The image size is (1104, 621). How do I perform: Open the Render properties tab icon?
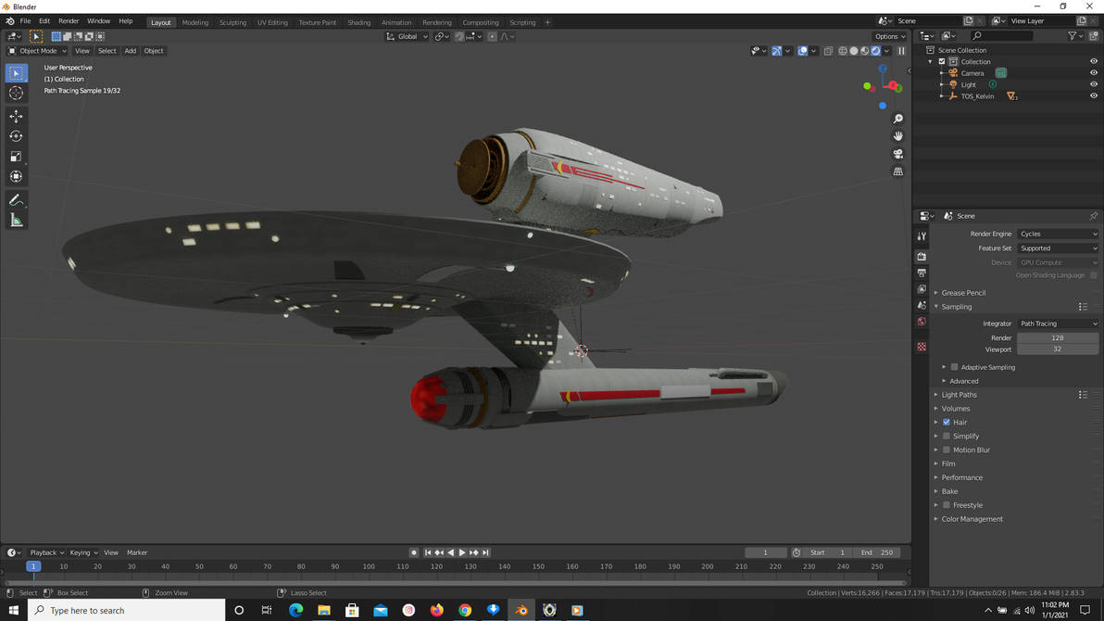tap(922, 257)
